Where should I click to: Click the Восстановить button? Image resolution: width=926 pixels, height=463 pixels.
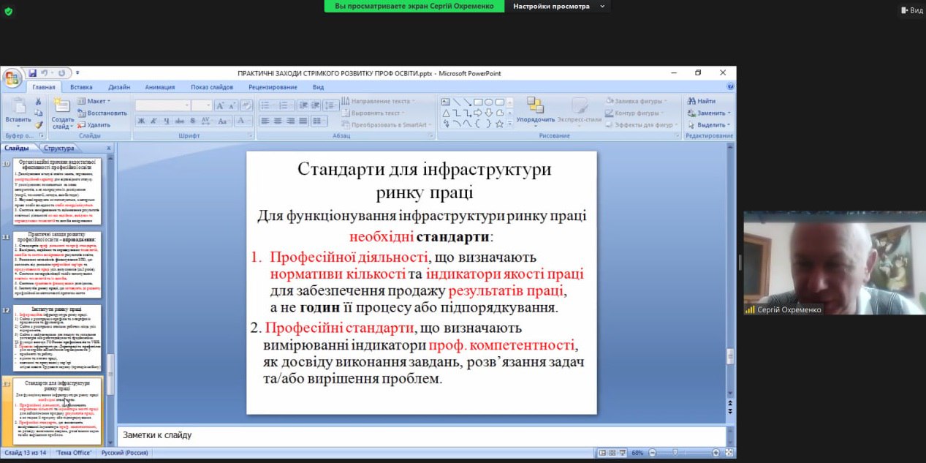[x=102, y=113]
